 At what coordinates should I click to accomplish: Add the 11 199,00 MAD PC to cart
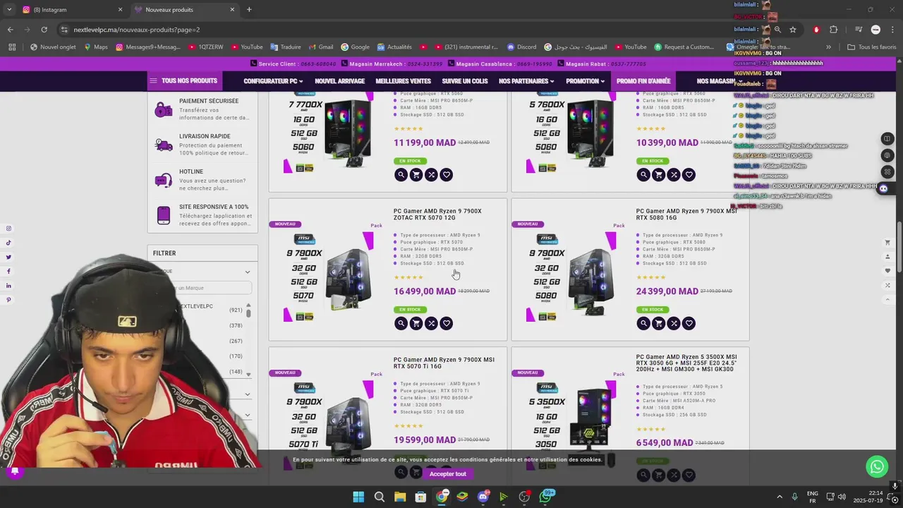click(416, 175)
